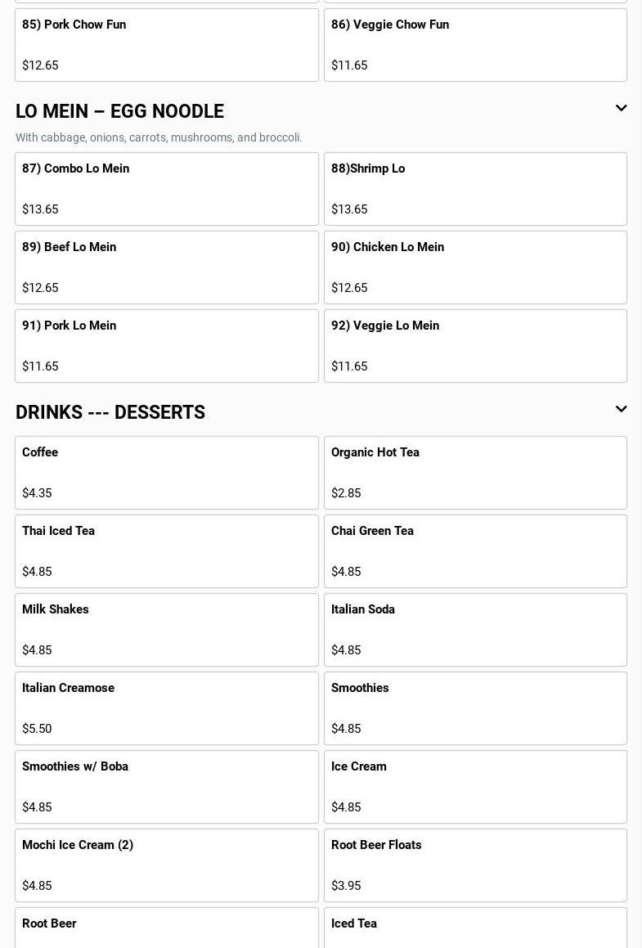Collapse the Lo Mein – Egg Noodle section
Viewport: 642px width, 948px height.
pos(621,109)
